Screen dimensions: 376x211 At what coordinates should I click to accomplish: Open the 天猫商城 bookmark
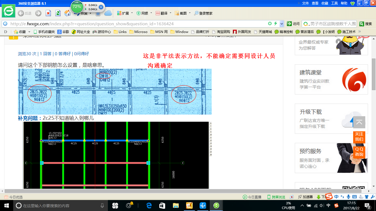pos(263,32)
